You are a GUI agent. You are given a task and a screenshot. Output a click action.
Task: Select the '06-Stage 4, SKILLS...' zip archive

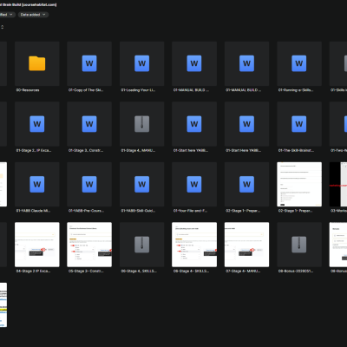tap(142, 245)
